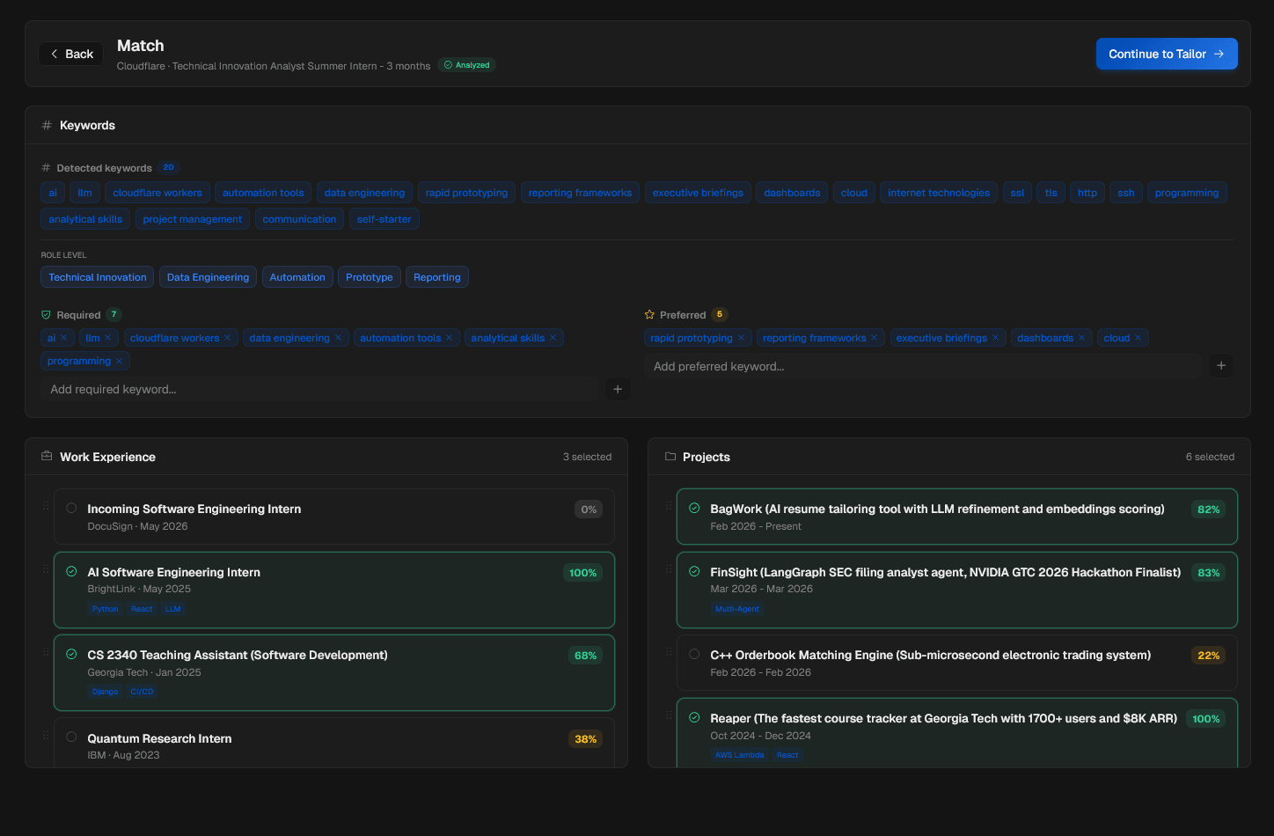Click detected keyword 'self-starter'
The width and height of the screenshot is (1274, 836).
(x=384, y=219)
